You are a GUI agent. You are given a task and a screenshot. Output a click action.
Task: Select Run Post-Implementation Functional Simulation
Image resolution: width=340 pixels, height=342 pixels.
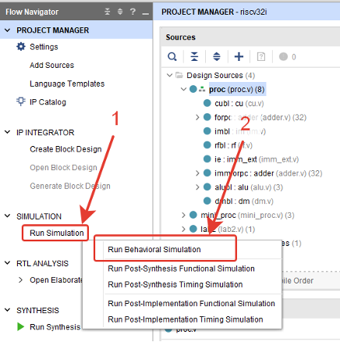pos(191,304)
